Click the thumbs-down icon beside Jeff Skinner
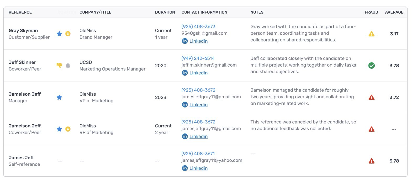Image resolution: width=412 pixels, height=184 pixels. [x=59, y=66]
